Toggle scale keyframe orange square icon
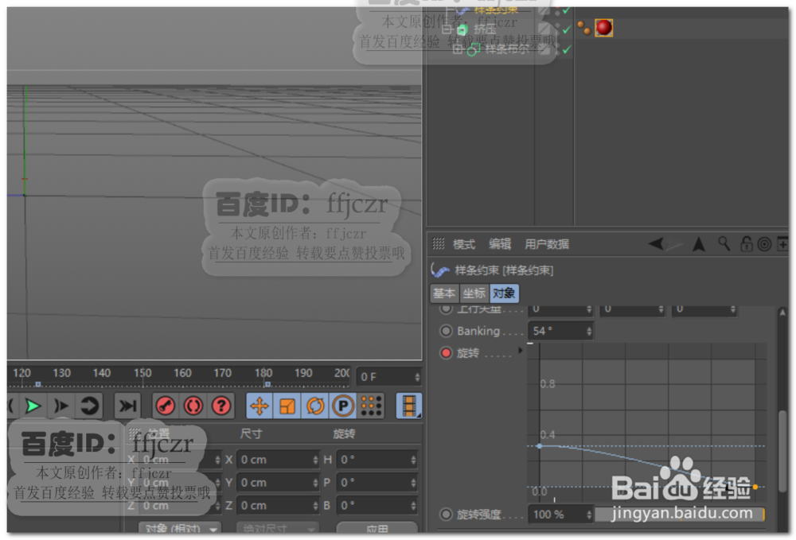This screenshot has height=540, width=796. [x=287, y=406]
